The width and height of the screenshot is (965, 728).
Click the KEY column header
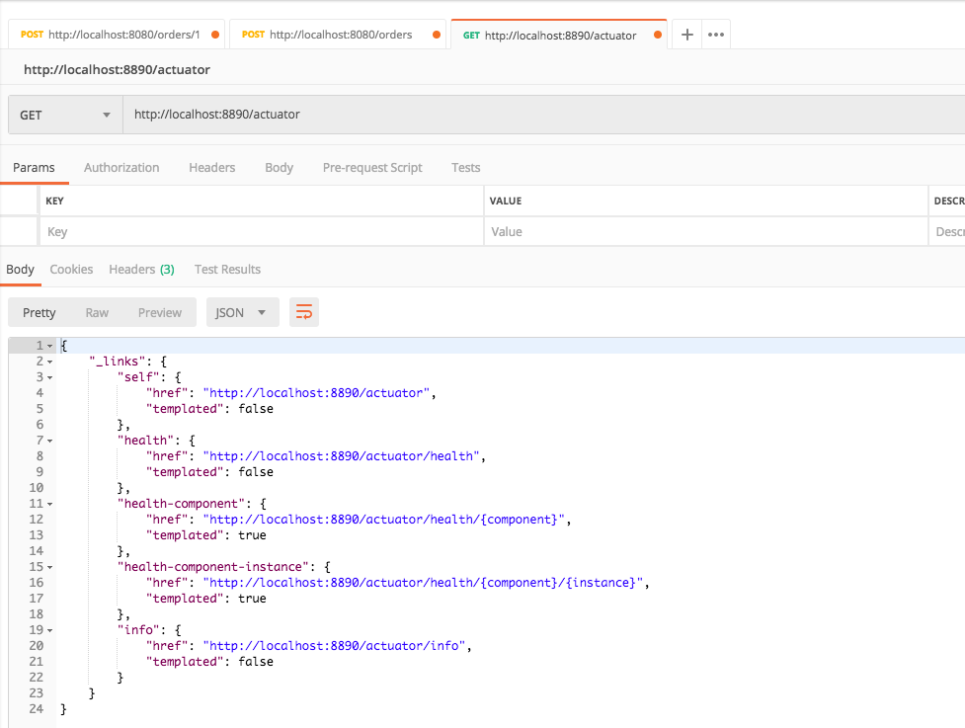[x=54, y=201]
